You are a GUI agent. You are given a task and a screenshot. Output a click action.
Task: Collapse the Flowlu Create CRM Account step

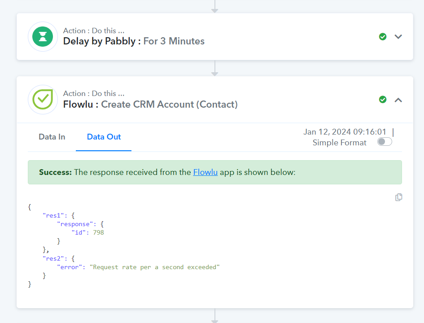(x=398, y=100)
